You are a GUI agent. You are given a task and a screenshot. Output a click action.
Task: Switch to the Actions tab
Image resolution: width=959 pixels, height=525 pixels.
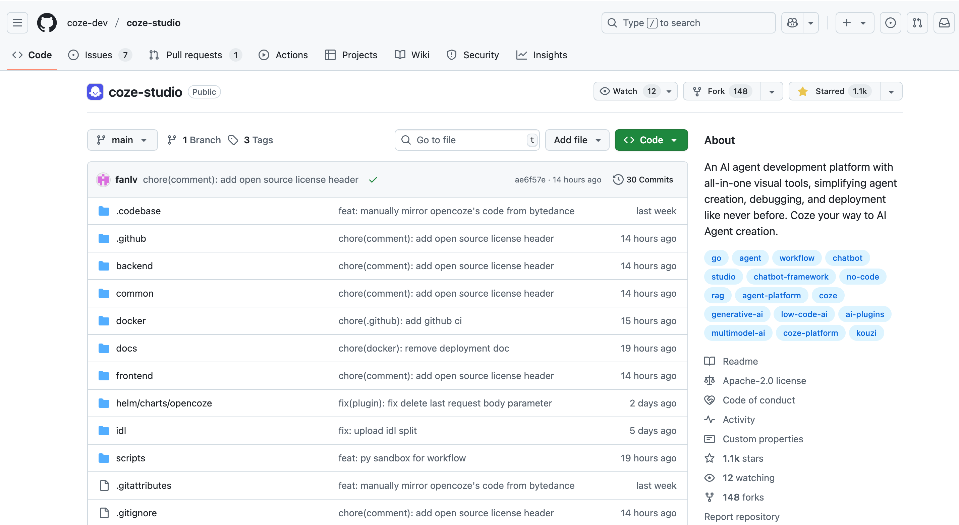pos(283,55)
